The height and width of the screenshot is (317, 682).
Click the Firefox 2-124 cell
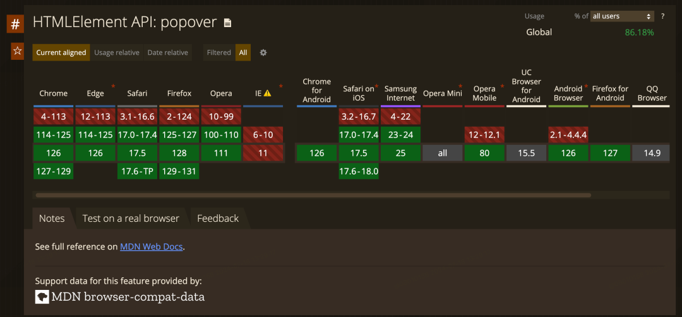(x=179, y=117)
